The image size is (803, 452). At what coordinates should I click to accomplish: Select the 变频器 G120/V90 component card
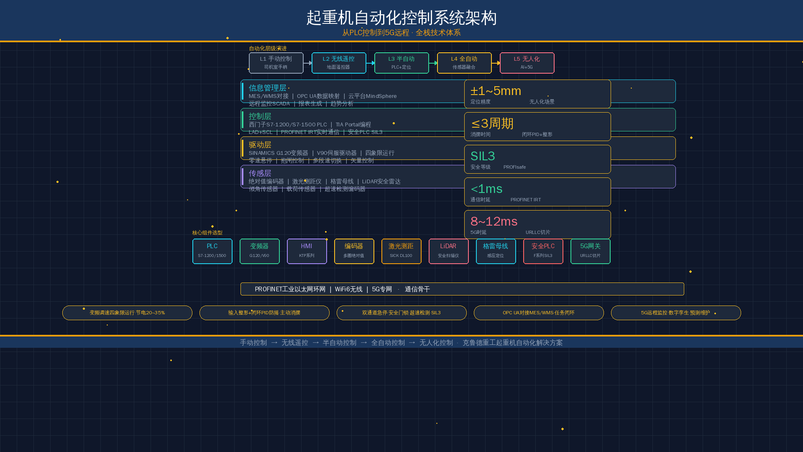(x=260, y=251)
